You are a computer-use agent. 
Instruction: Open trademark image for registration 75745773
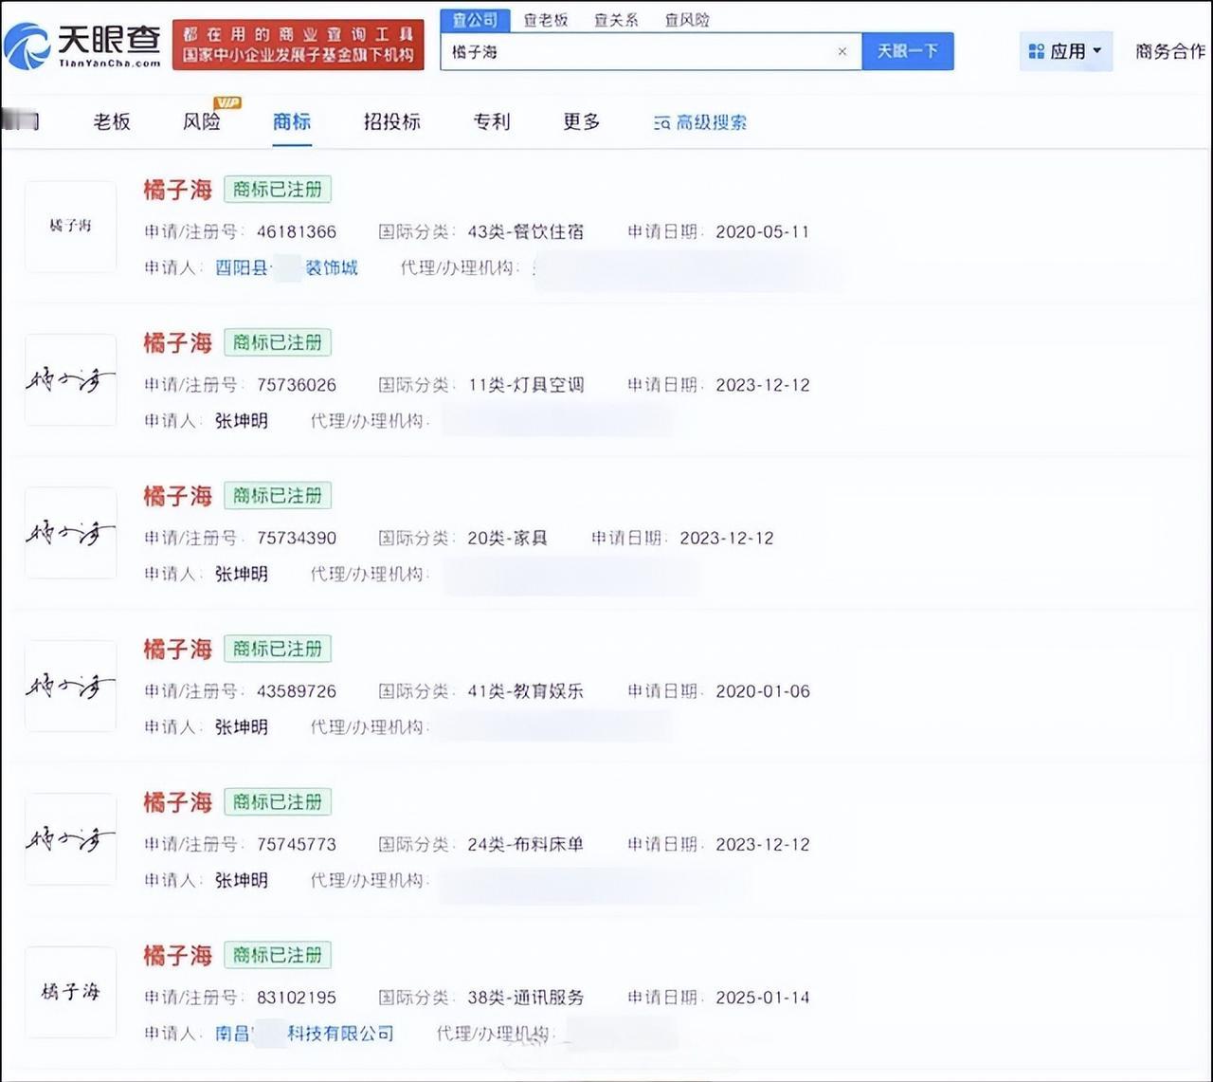(x=71, y=839)
